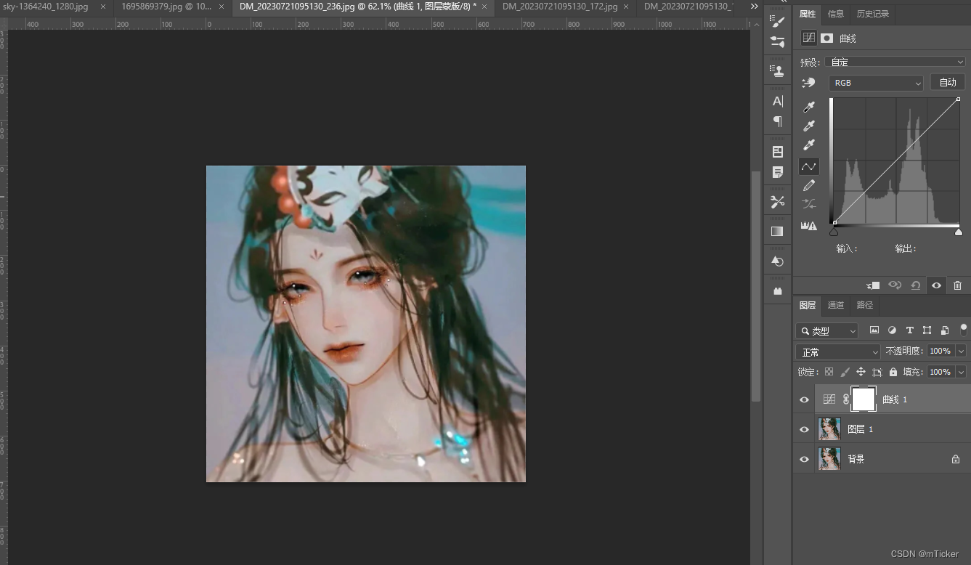
Task: View previous state of the adjustment
Action: (x=895, y=285)
